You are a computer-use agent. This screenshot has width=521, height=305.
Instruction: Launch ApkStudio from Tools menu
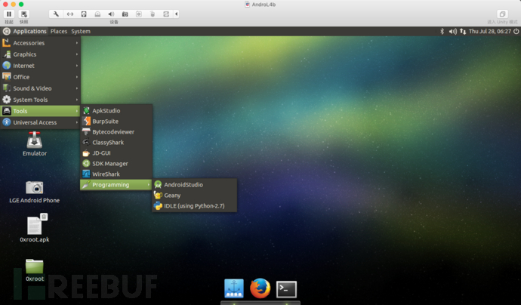point(116,111)
